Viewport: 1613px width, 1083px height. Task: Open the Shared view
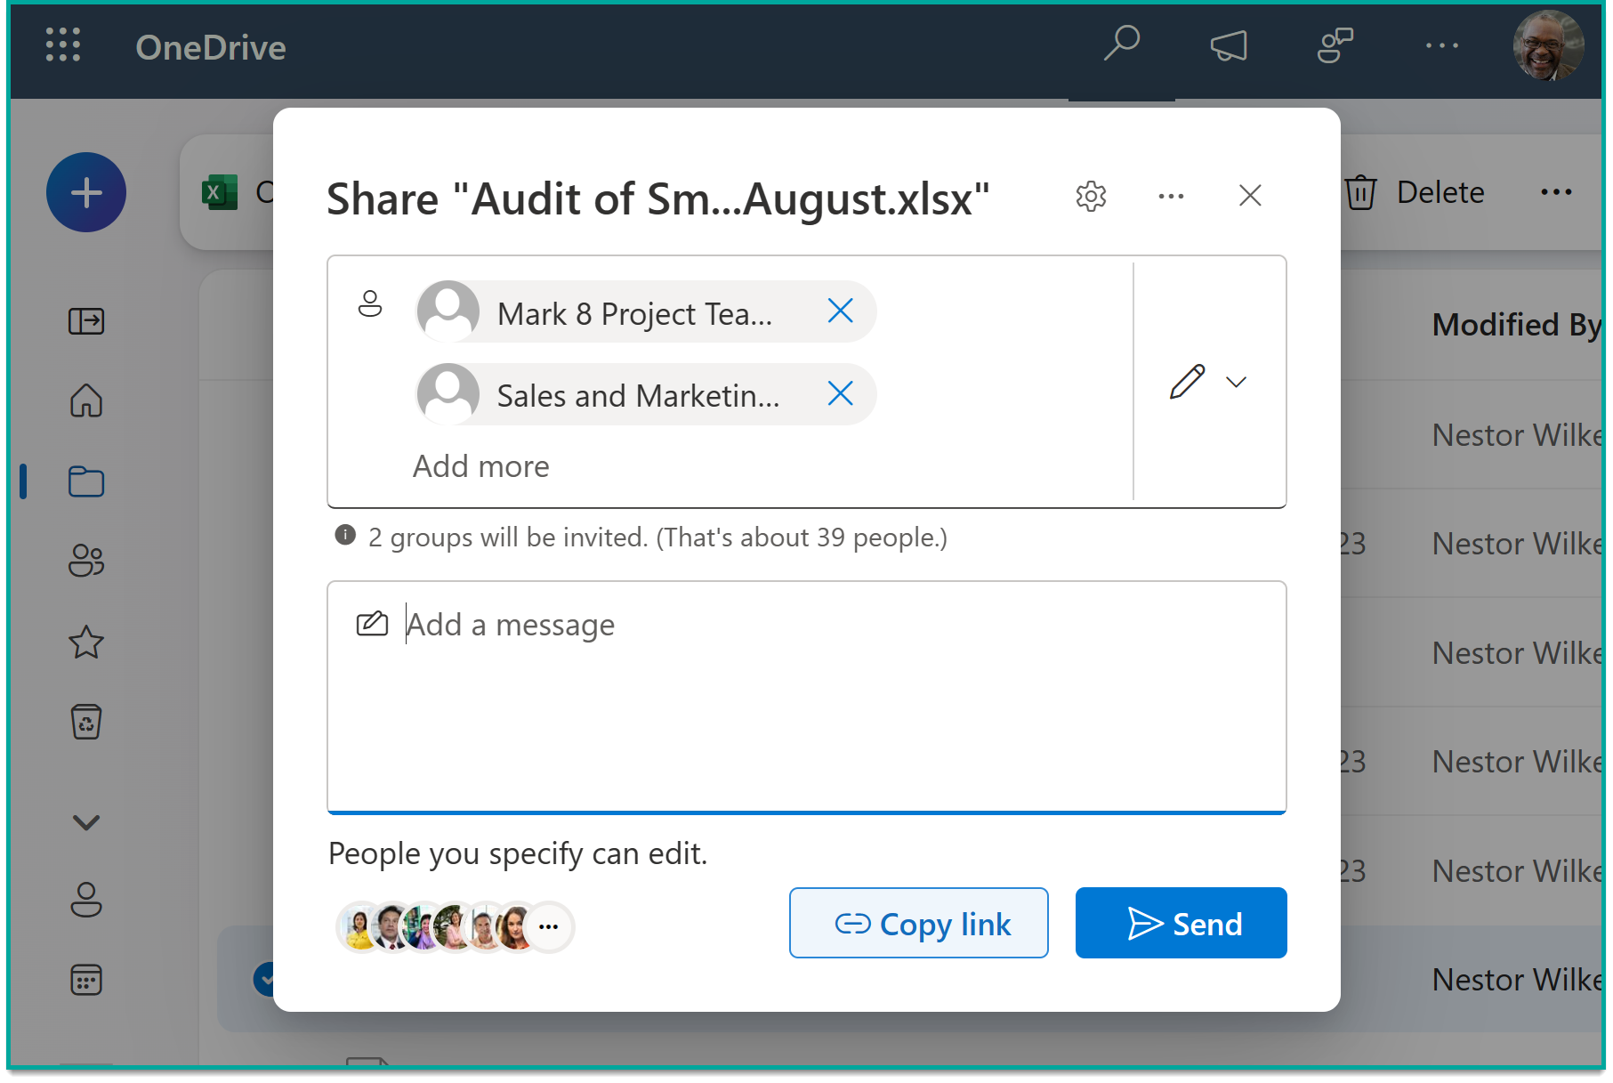[85, 561]
